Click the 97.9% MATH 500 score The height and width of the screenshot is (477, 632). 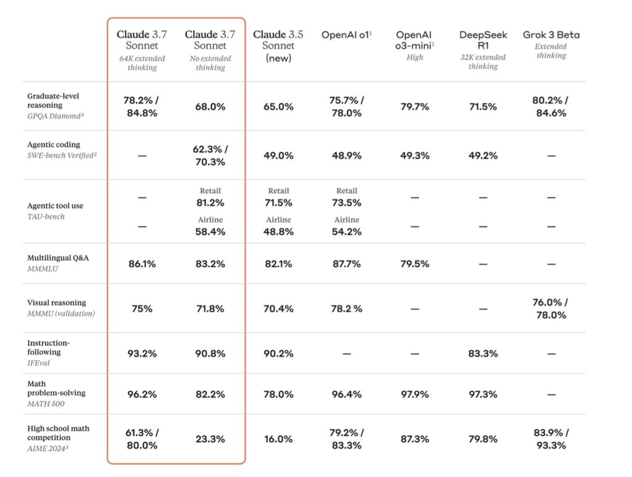[414, 394]
